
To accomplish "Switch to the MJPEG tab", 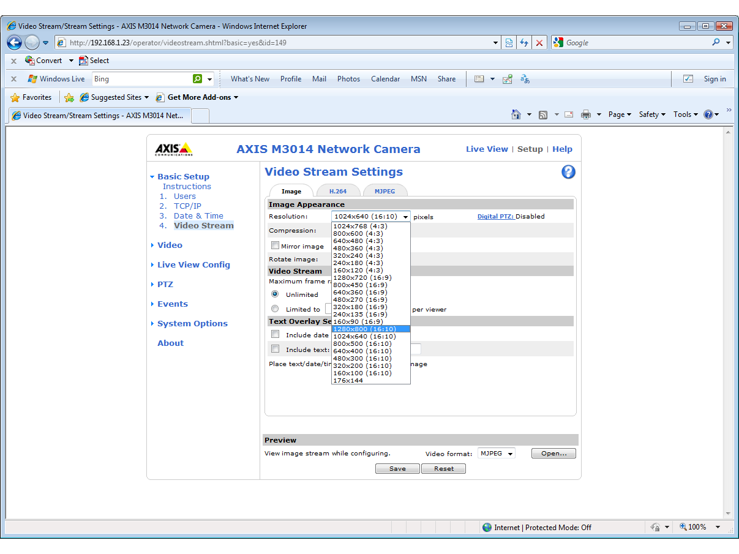I will click(x=385, y=192).
